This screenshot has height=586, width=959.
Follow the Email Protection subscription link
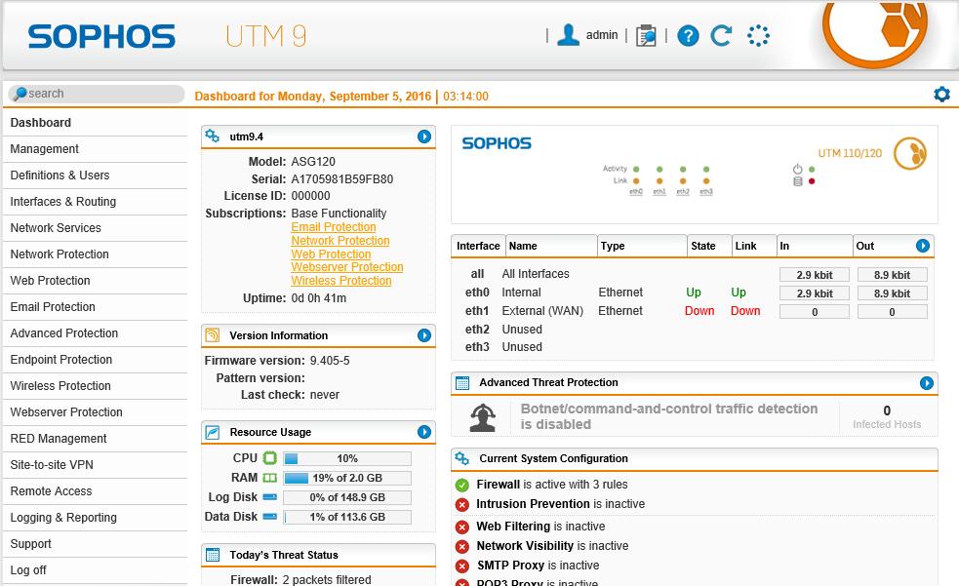click(x=334, y=227)
